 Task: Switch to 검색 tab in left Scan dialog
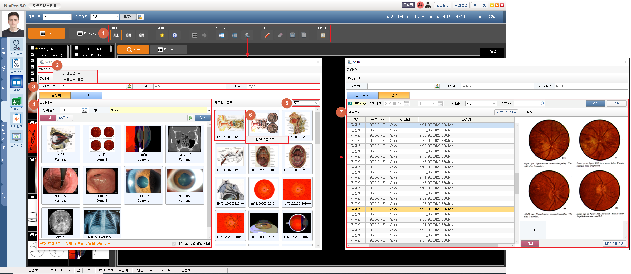(86, 95)
